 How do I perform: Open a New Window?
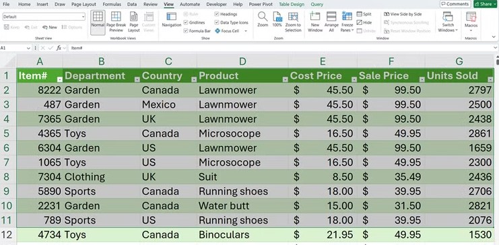(x=314, y=22)
